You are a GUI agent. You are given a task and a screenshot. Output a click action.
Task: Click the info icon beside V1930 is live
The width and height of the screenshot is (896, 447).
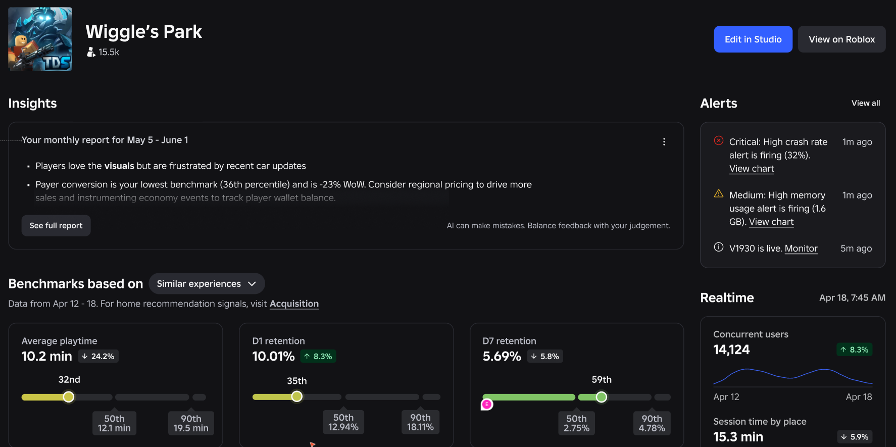coord(719,247)
